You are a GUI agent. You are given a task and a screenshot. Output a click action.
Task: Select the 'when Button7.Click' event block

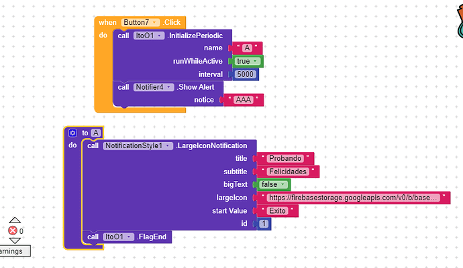click(x=107, y=22)
